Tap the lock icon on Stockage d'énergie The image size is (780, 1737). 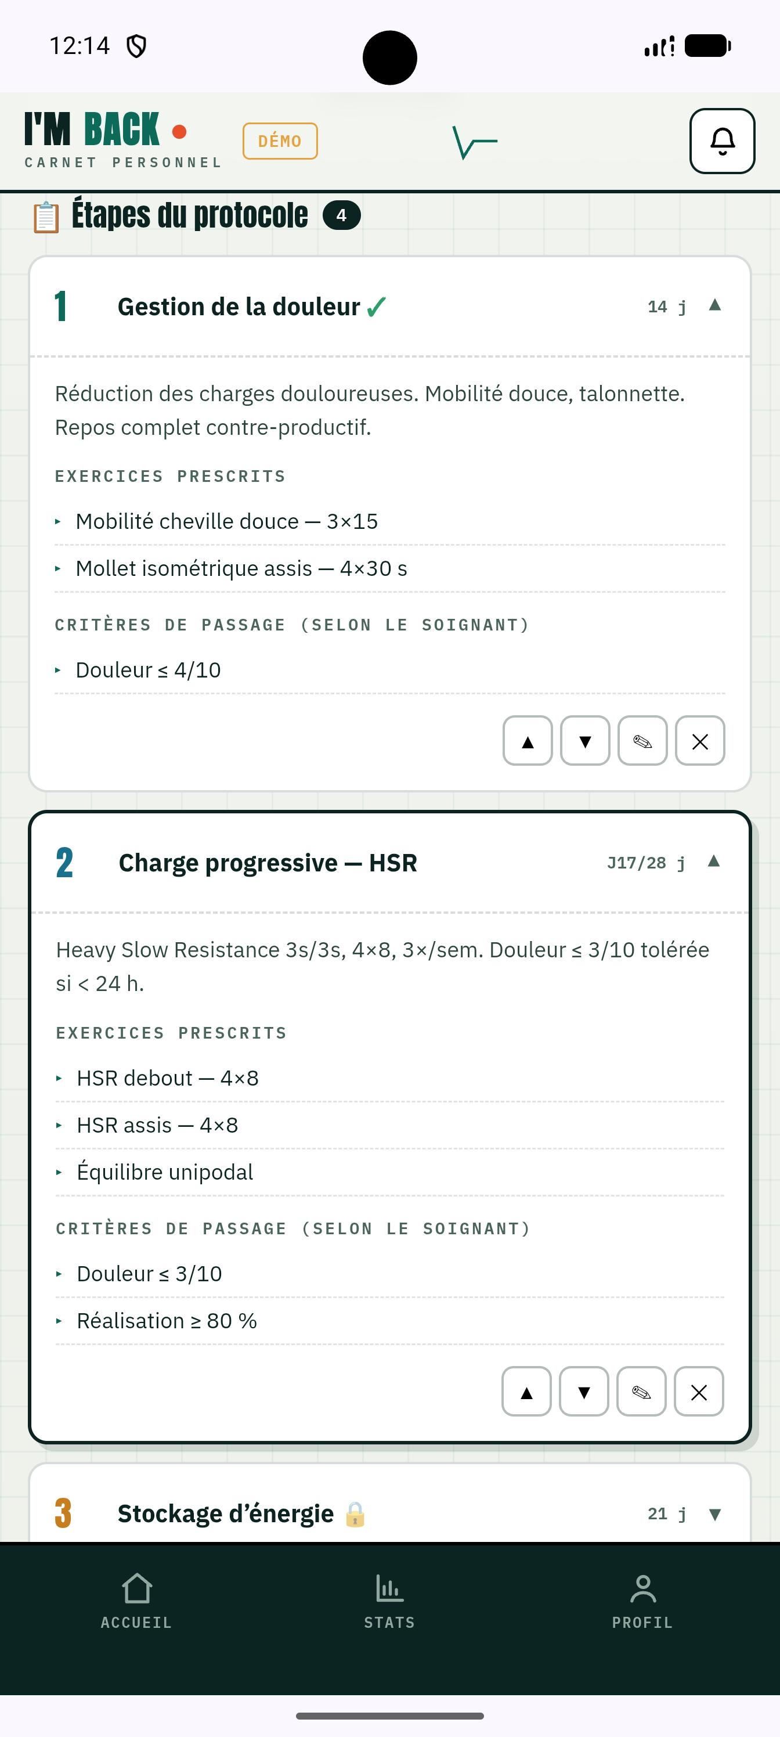(355, 1515)
